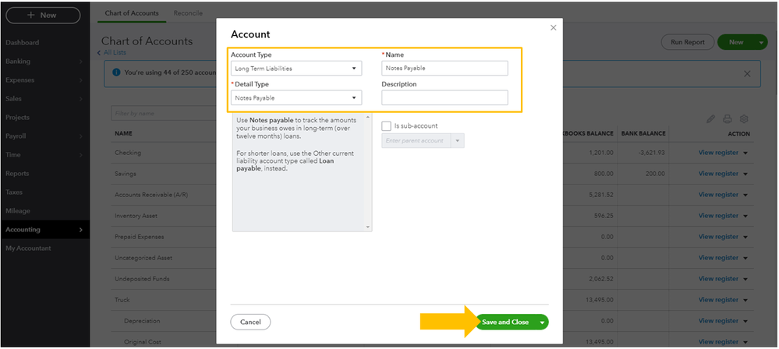Select the Undeposited Funds account name

coord(142,279)
